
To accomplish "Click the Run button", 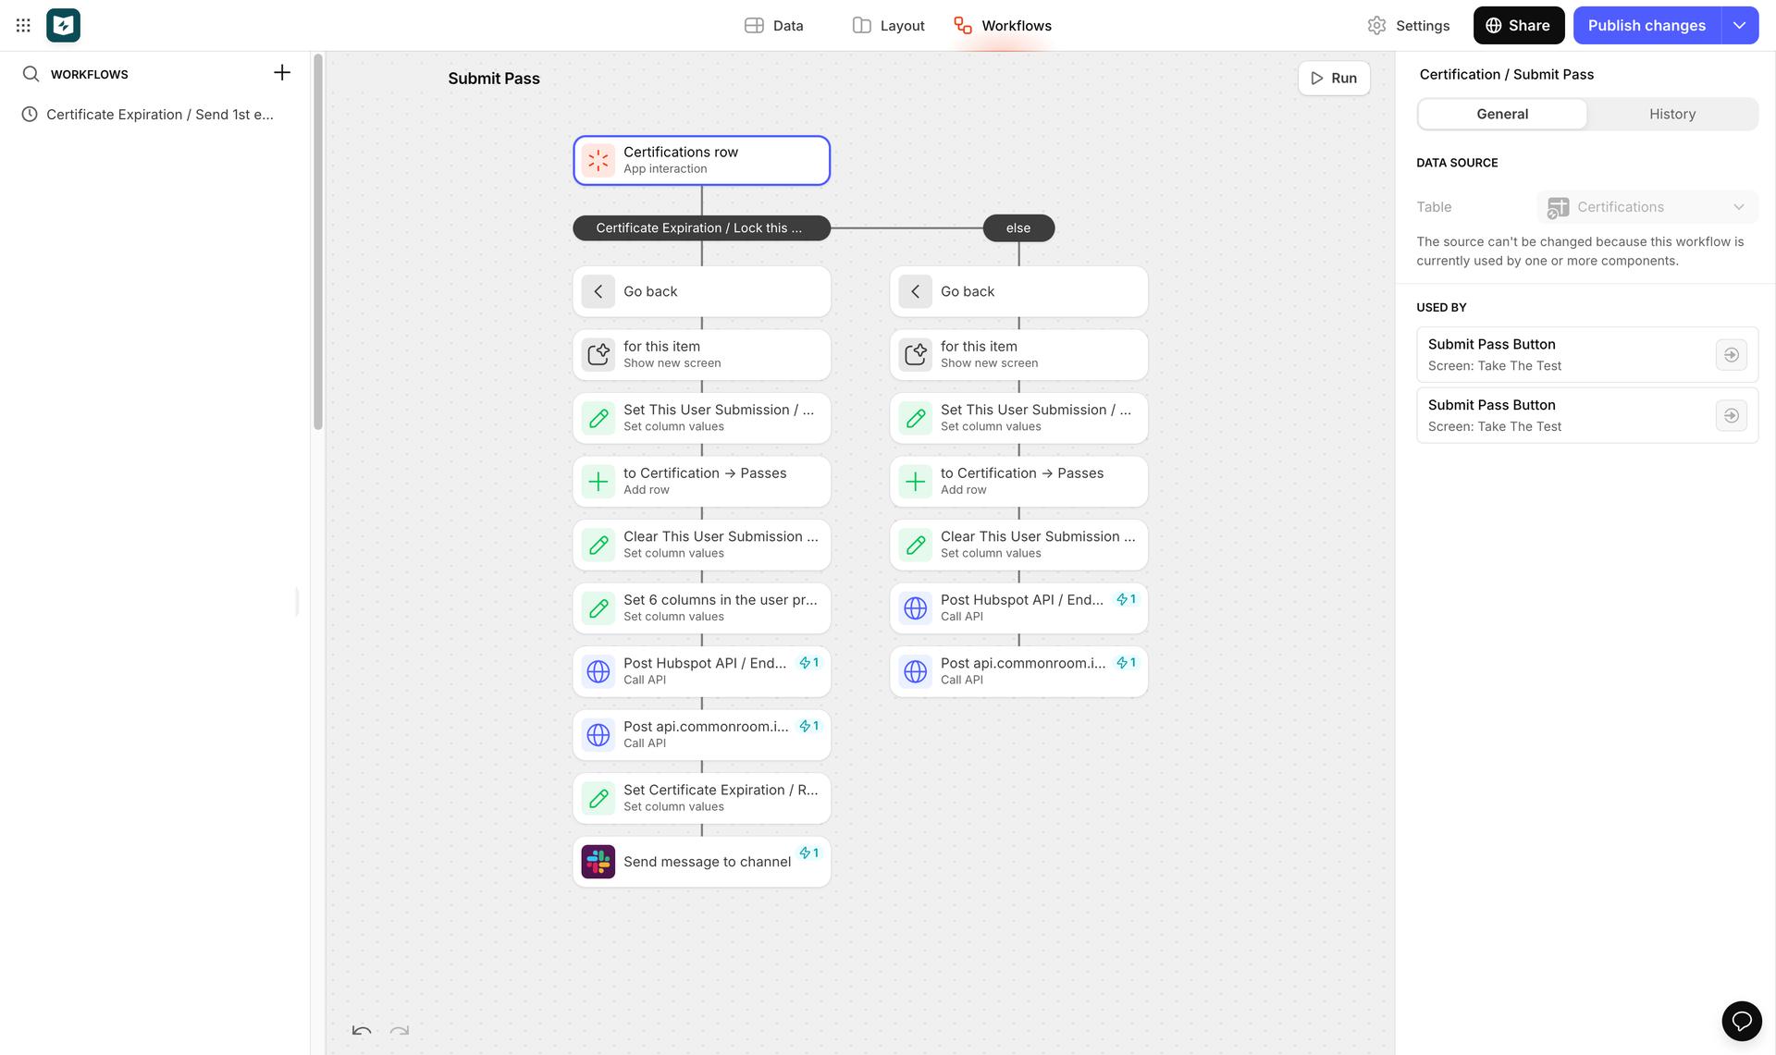I will [x=1334, y=78].
